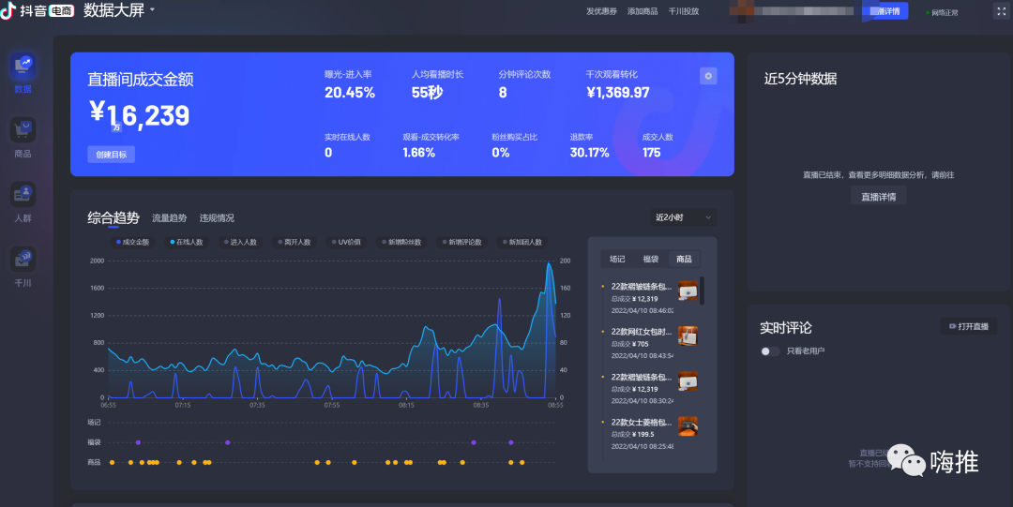Open the 近2小时 time range dropdown
This screenshot has height=507, width=1013.
(x=684, y=217)
